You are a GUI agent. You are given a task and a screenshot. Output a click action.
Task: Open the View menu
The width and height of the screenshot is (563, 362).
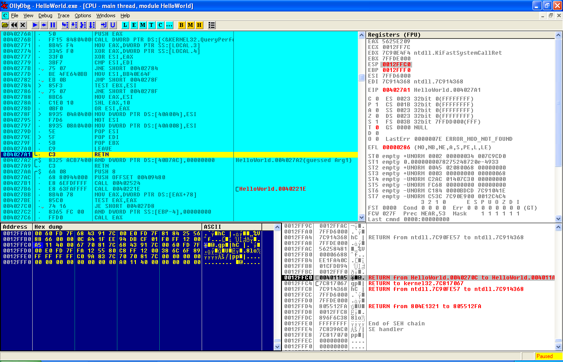[x=28, y=15]
